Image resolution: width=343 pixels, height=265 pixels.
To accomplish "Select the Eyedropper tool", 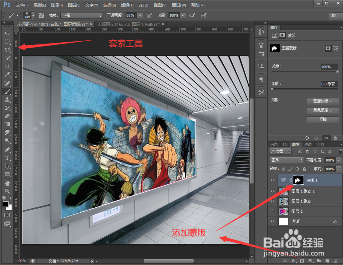I will (x=7, y=75).
